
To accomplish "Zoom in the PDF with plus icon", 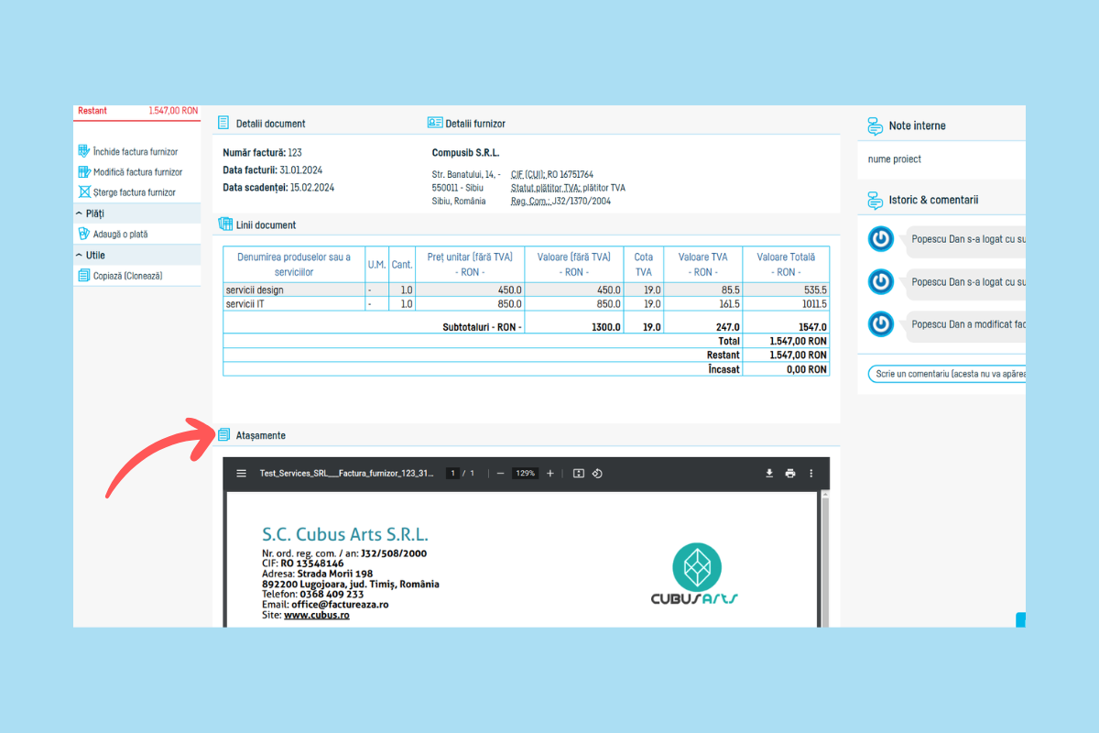I will 550,474.
